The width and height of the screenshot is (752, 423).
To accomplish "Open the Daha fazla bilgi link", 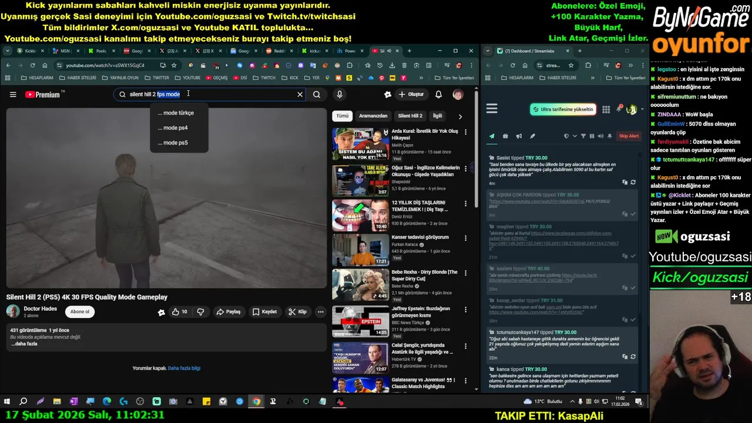I will point(184,368).
